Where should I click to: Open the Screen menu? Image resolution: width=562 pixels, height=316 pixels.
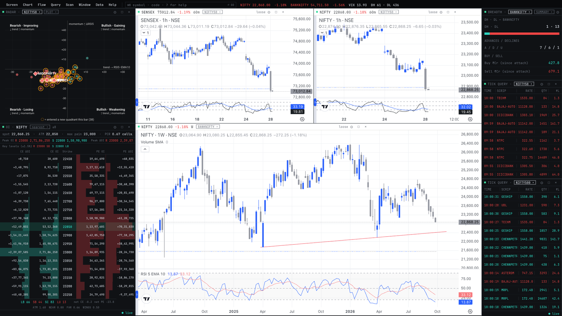pyautogui.click(x=12, y=5)
